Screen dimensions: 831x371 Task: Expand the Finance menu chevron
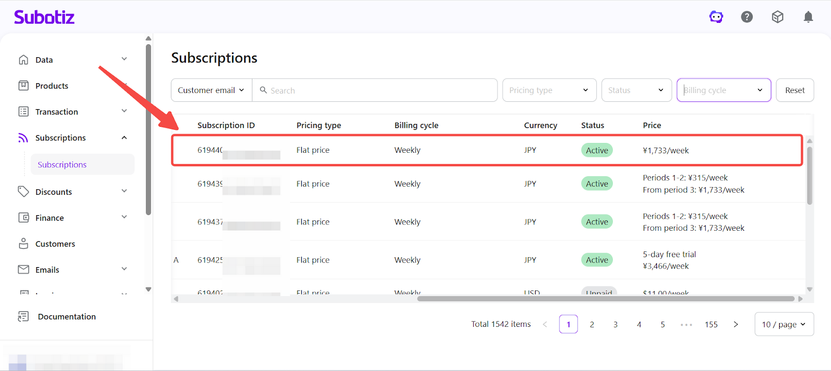[x=124, y=217]
